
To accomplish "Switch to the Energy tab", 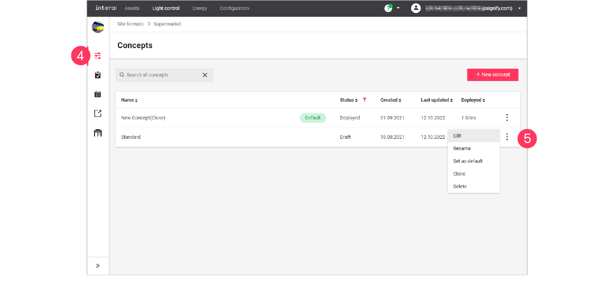I will coord(199,8).
